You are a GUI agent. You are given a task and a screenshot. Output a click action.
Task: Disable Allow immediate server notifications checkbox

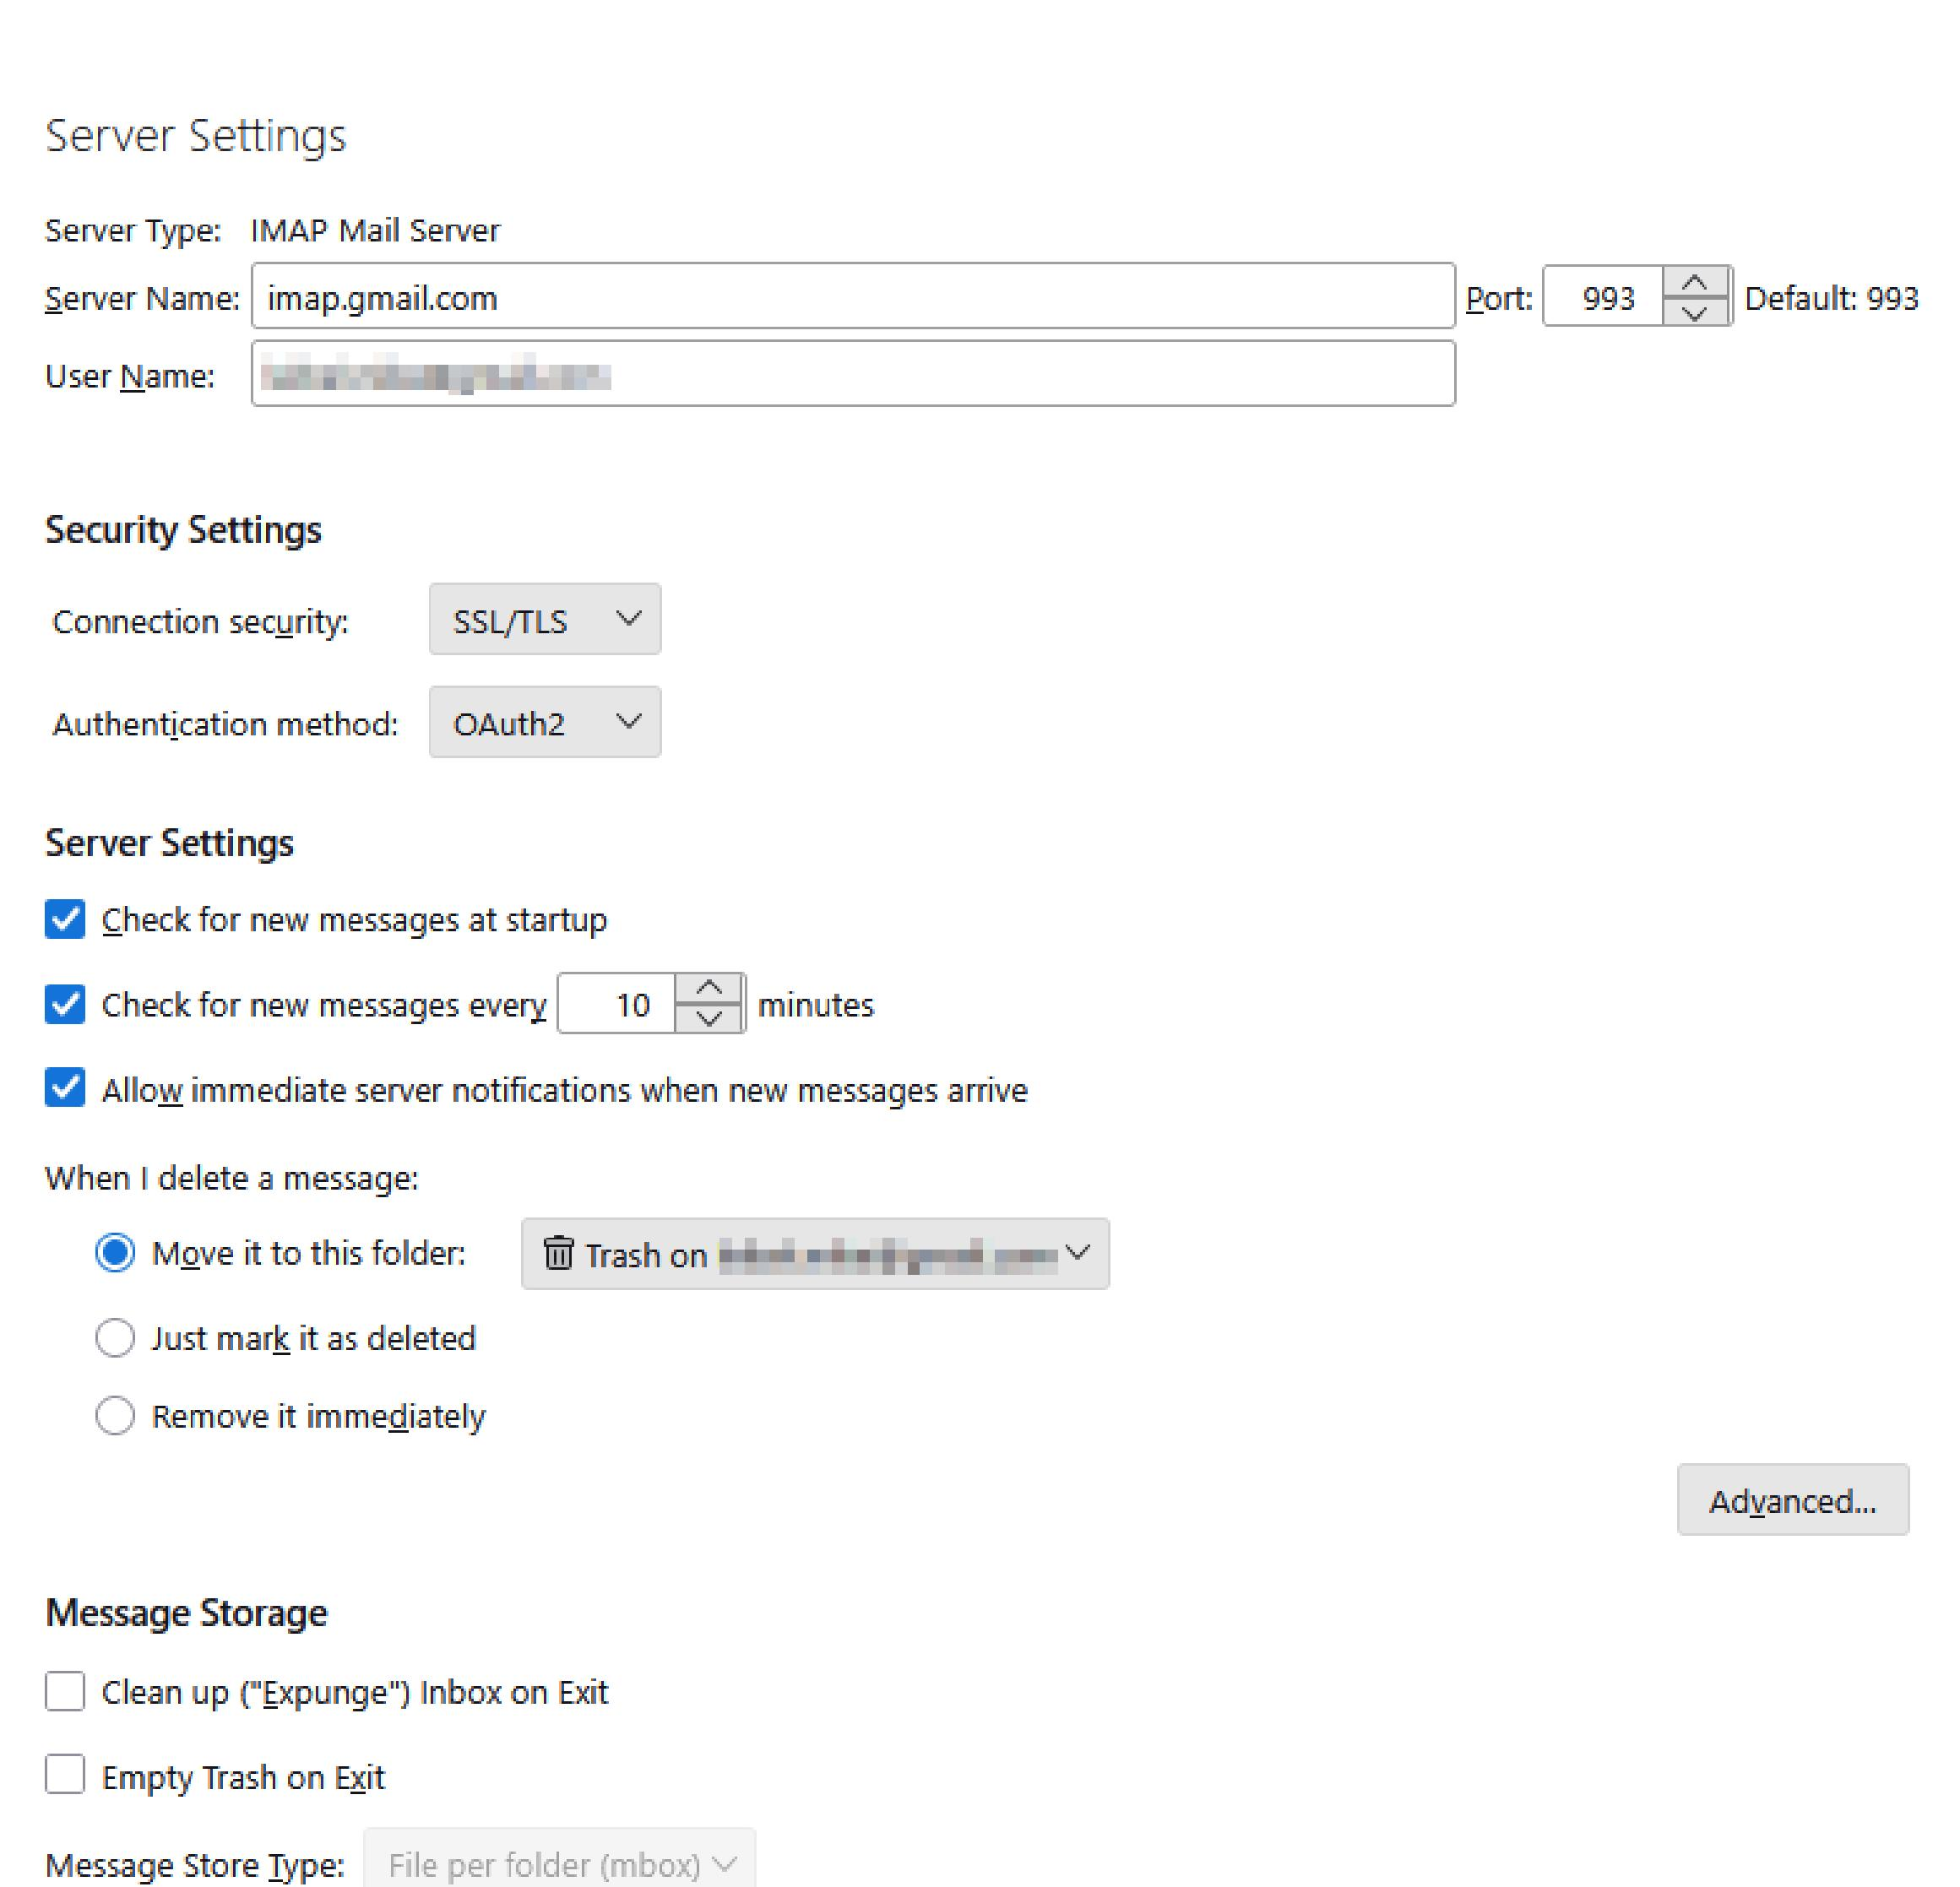65,1088
